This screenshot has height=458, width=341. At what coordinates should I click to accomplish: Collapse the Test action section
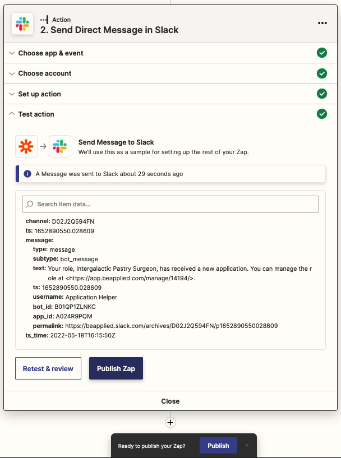36,114
